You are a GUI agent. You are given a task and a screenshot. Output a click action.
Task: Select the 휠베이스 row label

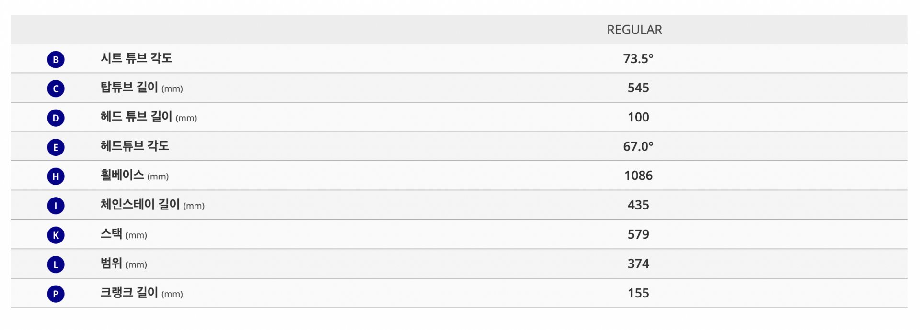135,175
